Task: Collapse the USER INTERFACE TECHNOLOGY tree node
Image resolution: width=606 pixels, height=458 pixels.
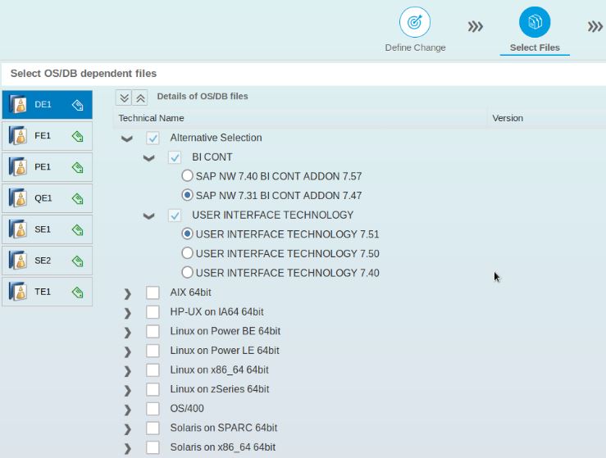Action: point(148,215)
